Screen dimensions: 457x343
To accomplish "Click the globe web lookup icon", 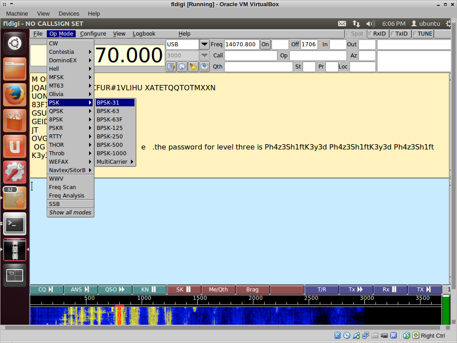I will (x=182, y=67).
